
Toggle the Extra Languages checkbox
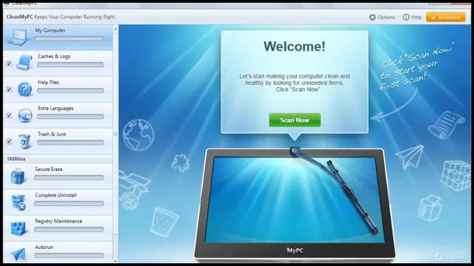9,115
